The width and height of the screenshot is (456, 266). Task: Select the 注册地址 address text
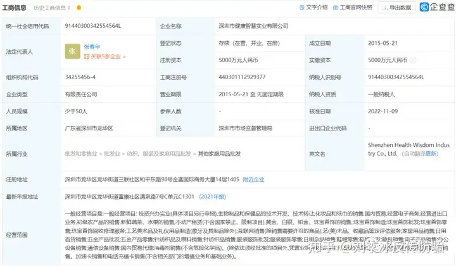(x=152, y=179)
